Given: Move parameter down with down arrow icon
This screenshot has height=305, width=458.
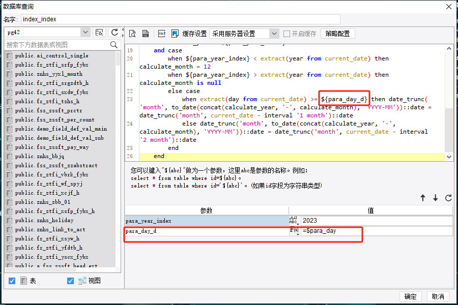Looking at the screenshot, I should click(x=436, y=198).
